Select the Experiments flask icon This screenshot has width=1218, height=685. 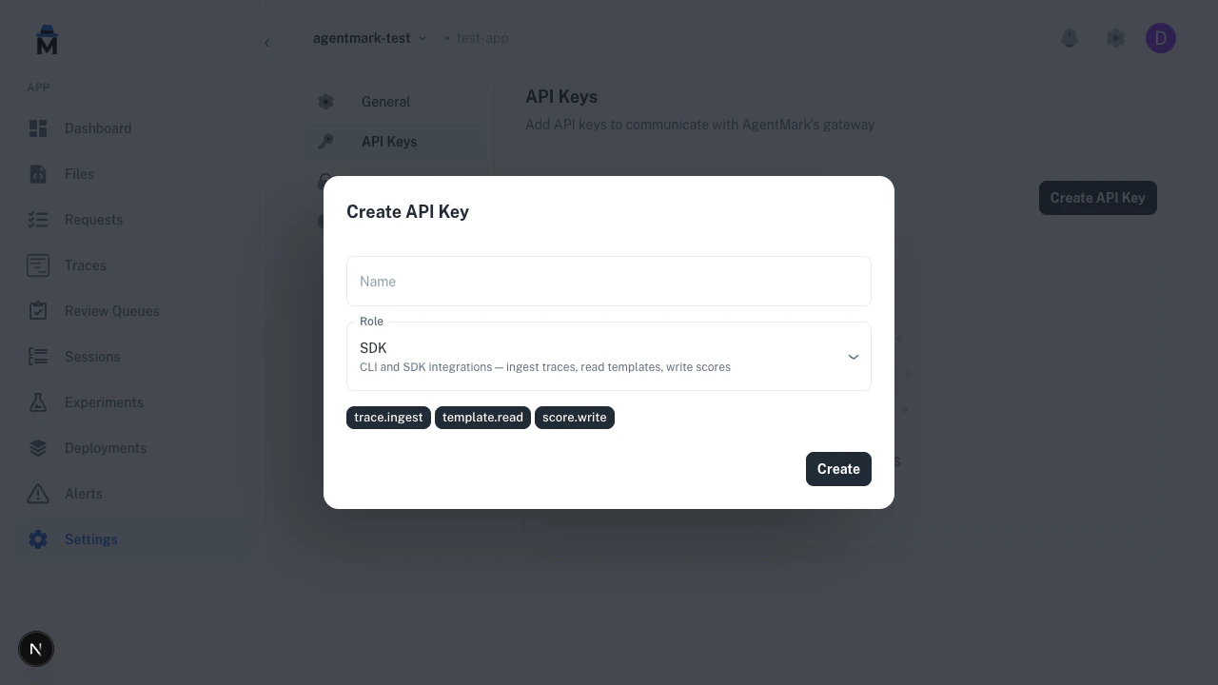tap(38, 401)
